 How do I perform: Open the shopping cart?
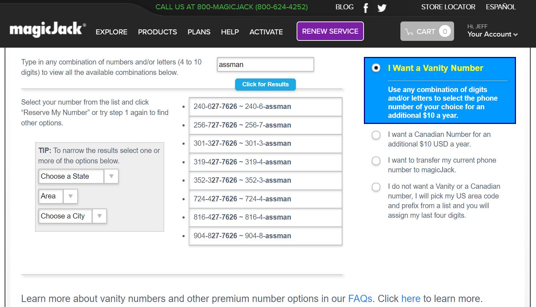427,32
